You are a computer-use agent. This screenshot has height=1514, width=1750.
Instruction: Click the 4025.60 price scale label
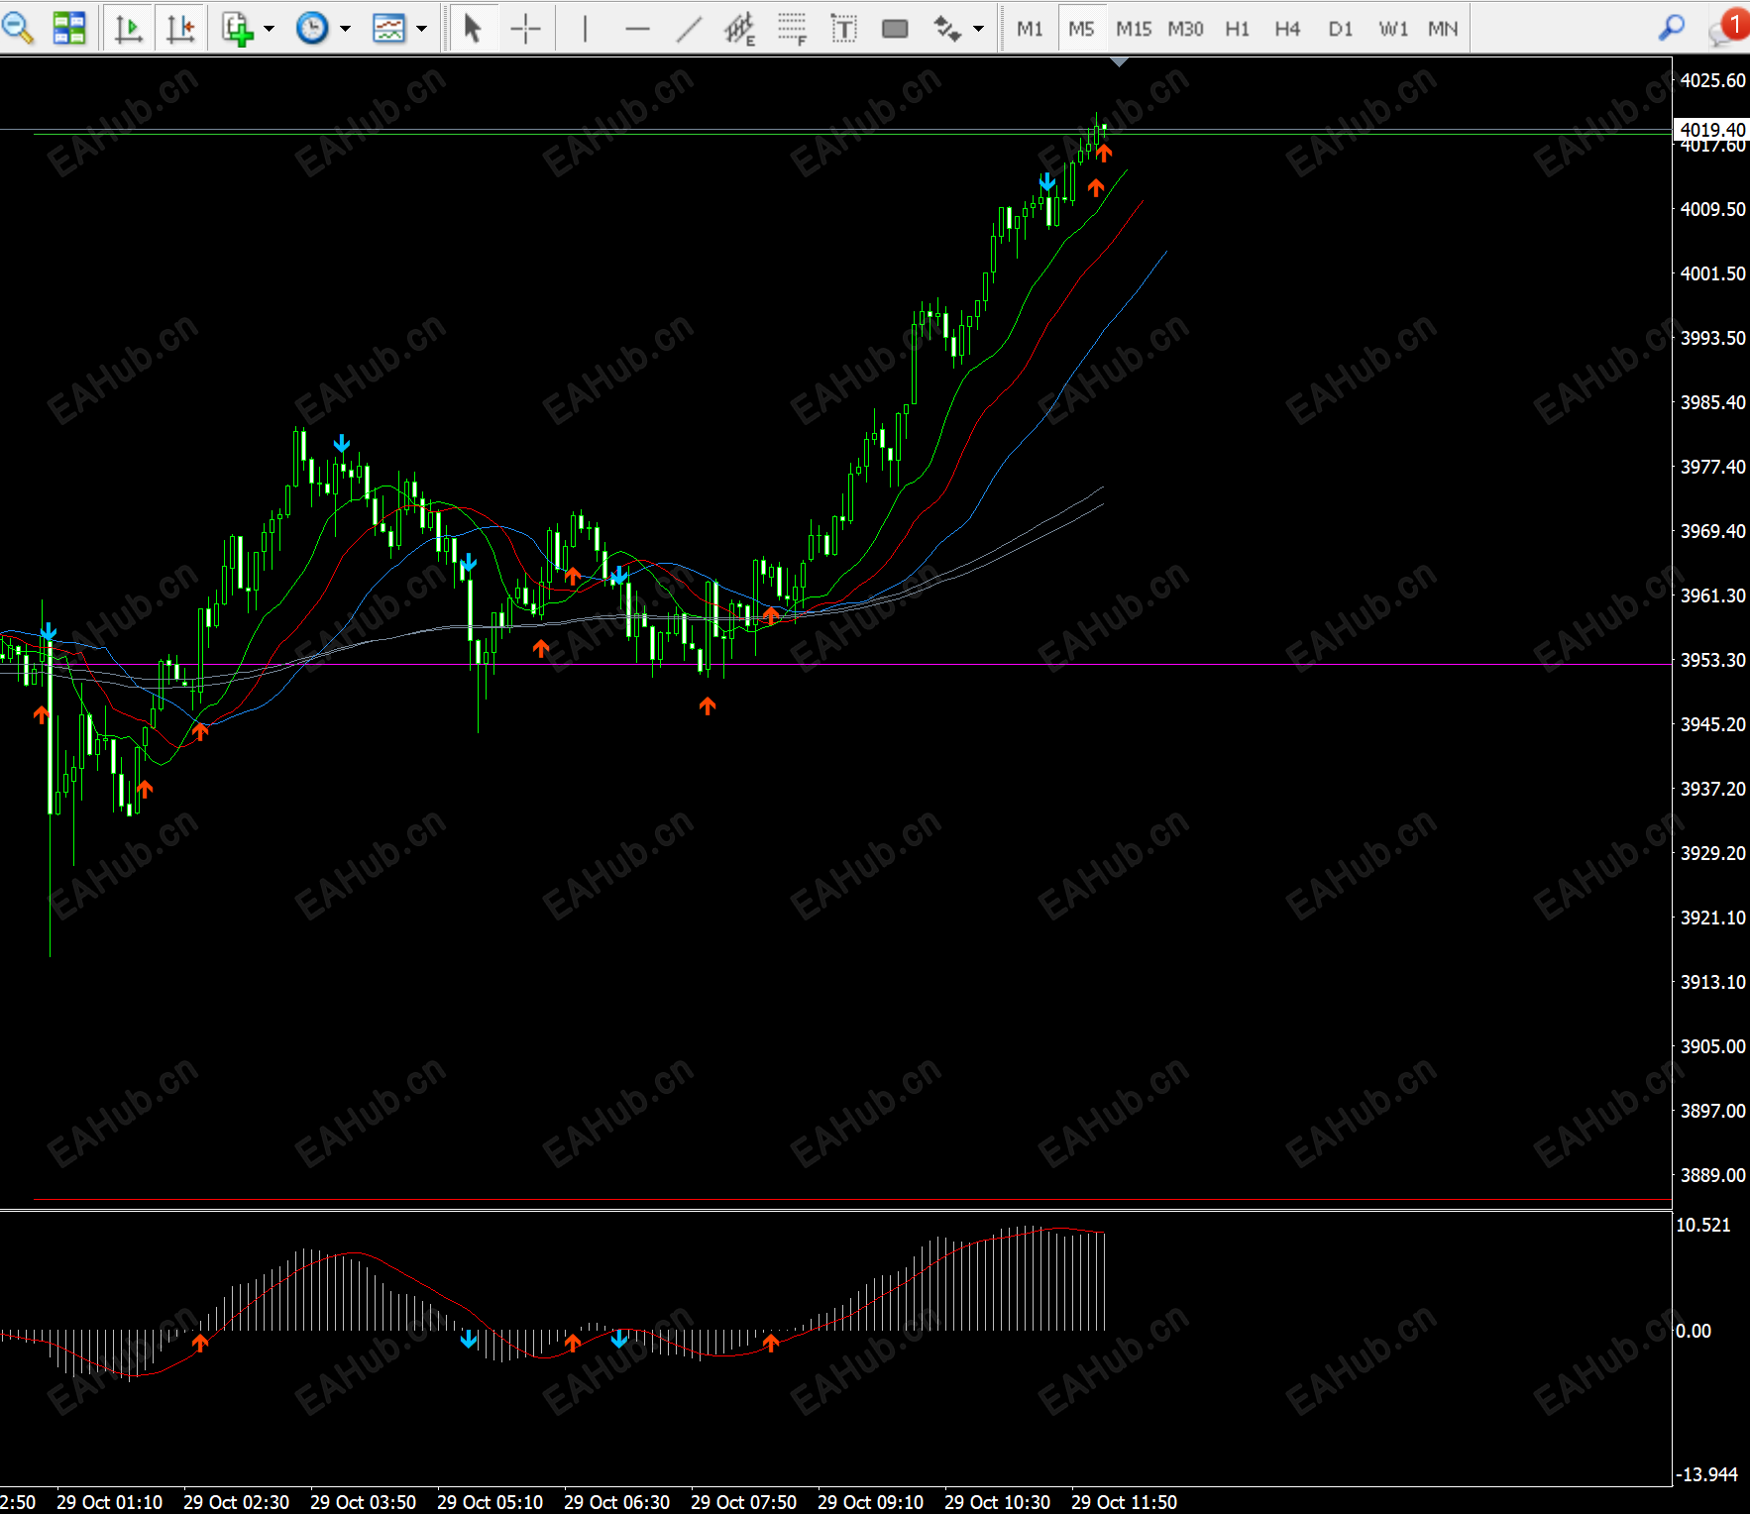[1713, 80]
